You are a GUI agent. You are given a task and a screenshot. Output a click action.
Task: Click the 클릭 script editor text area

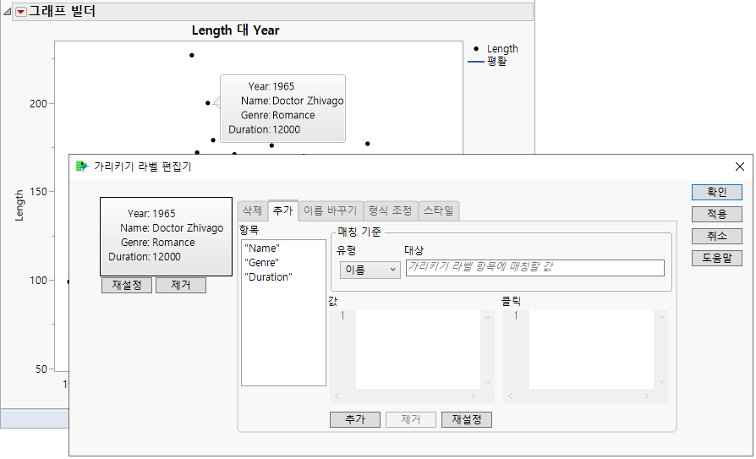[x=591, y=349]
